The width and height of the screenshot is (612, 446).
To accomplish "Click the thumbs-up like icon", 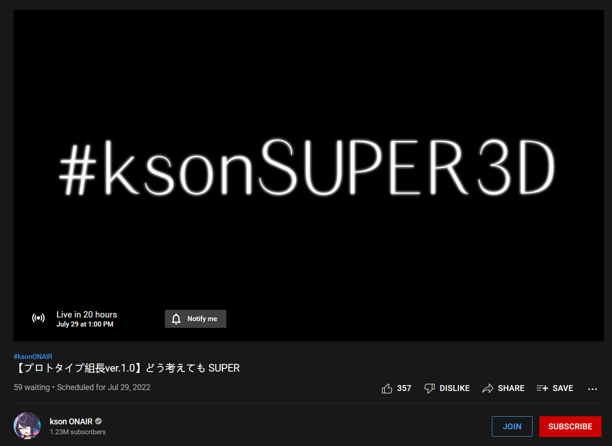I will click(387, 388).
